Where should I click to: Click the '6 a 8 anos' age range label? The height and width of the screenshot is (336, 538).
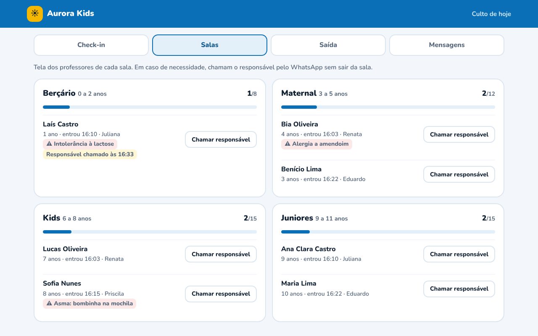tap(77, 219)
